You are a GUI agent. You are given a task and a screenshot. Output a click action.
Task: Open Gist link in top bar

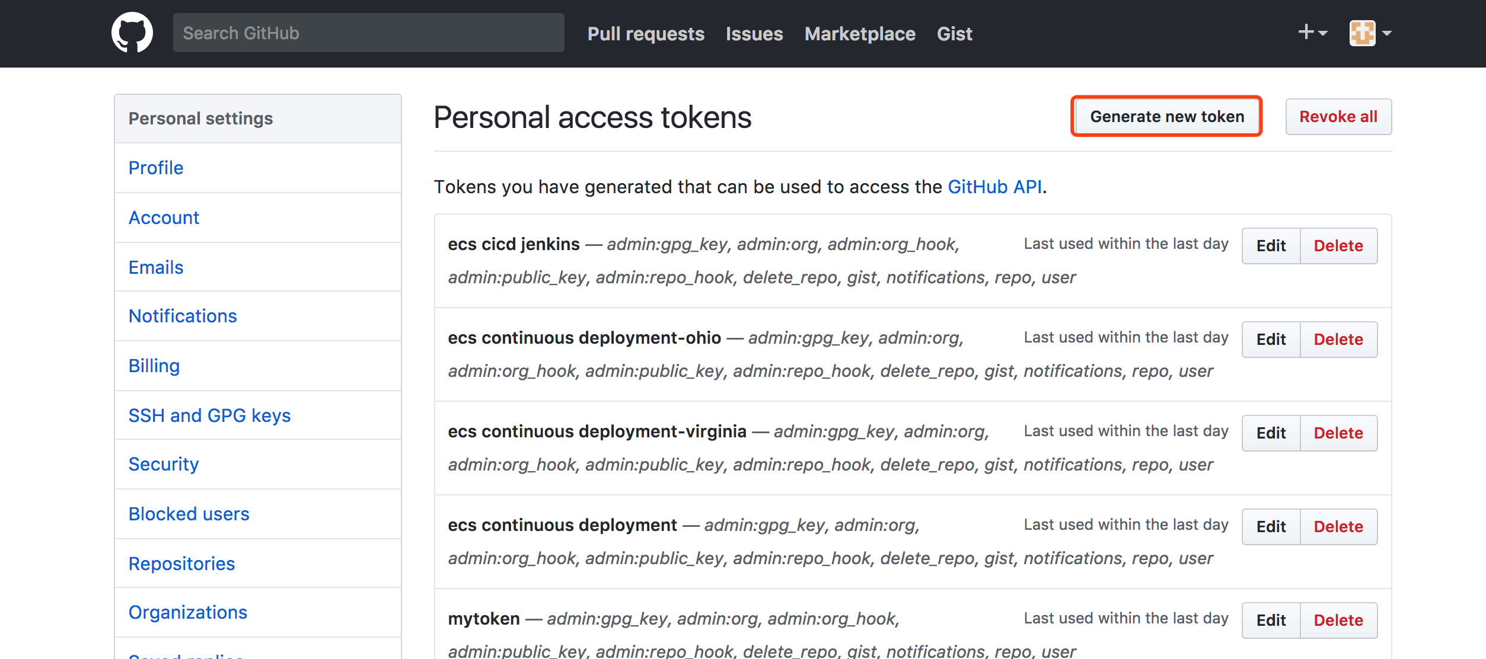[x=954, y=34]
